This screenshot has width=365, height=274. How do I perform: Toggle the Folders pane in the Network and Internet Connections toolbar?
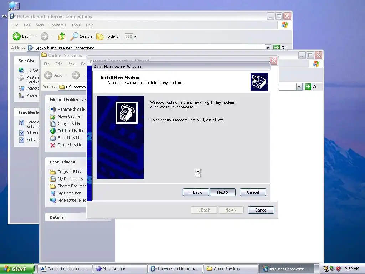107,36
